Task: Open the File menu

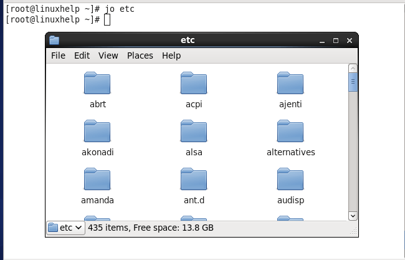Action: coord(58,55)
